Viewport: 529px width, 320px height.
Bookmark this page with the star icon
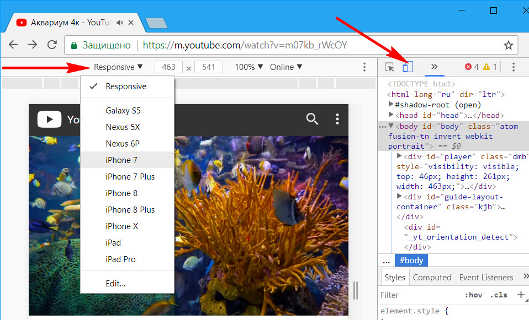point(508,45)
